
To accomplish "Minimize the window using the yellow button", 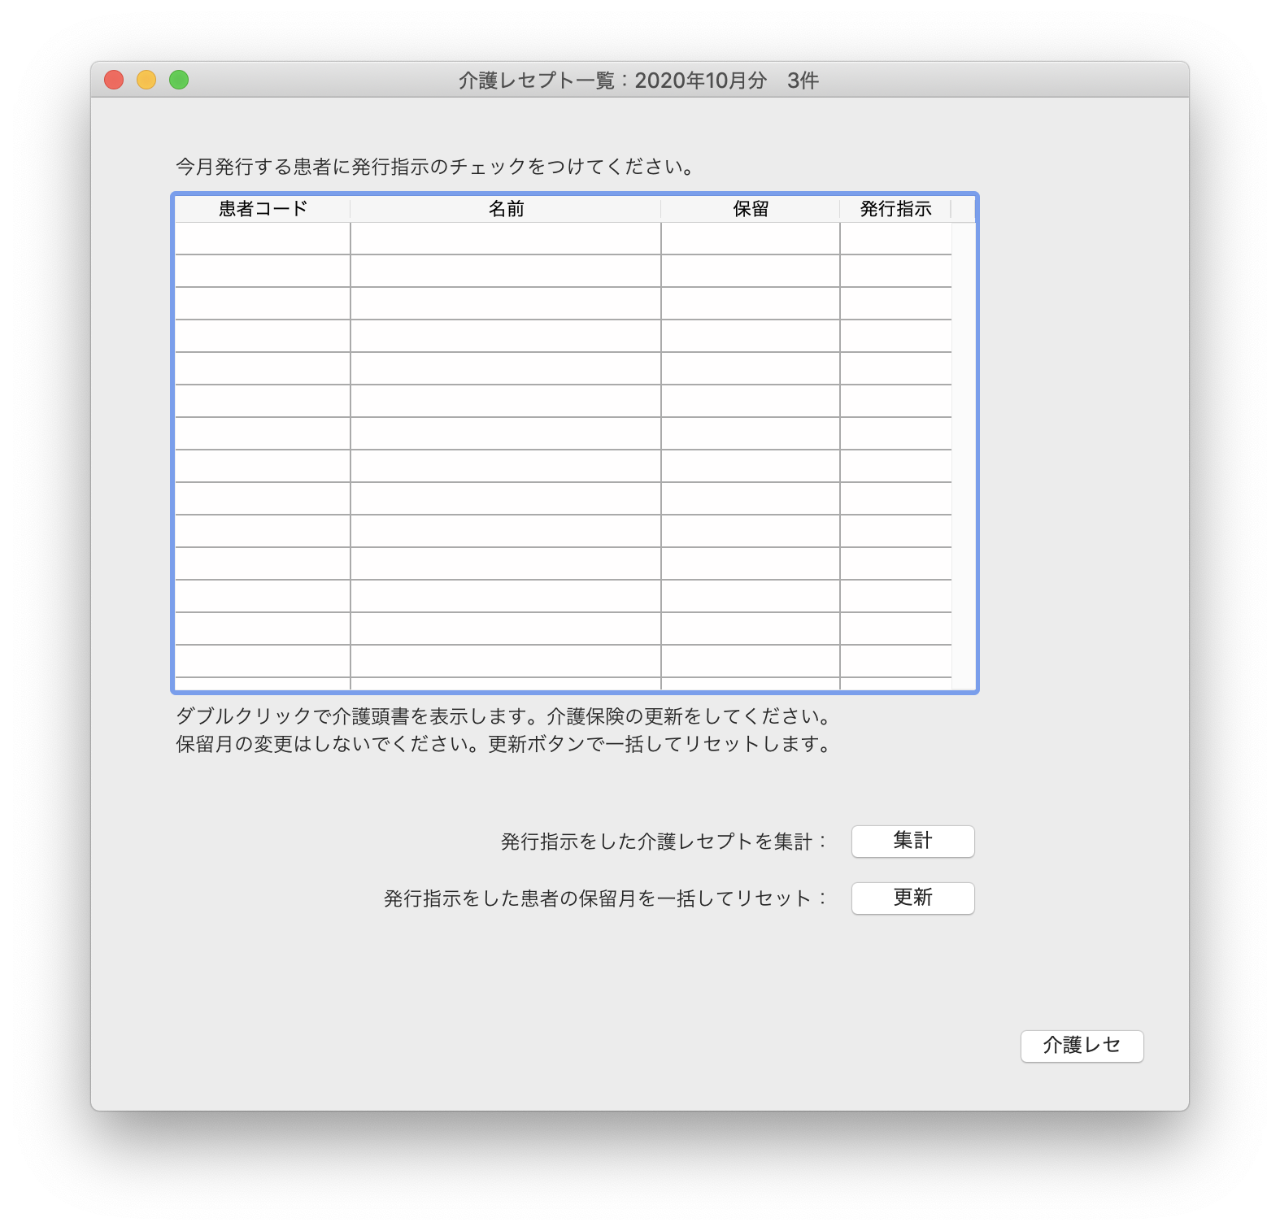I will 146,80.
